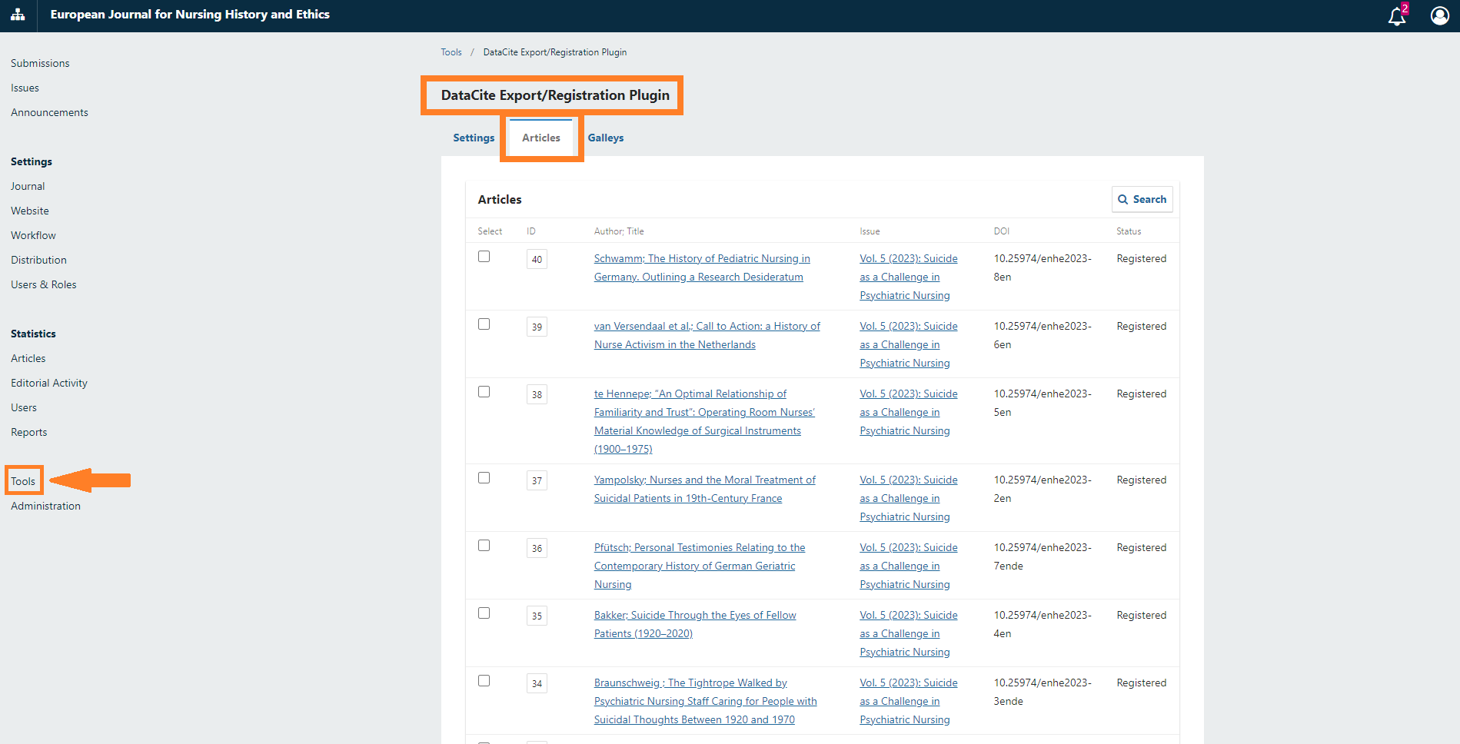Viewport: 1460px width, 744px height.
Task: Go to Tools in the sidebar
Action: coord(23,481)
